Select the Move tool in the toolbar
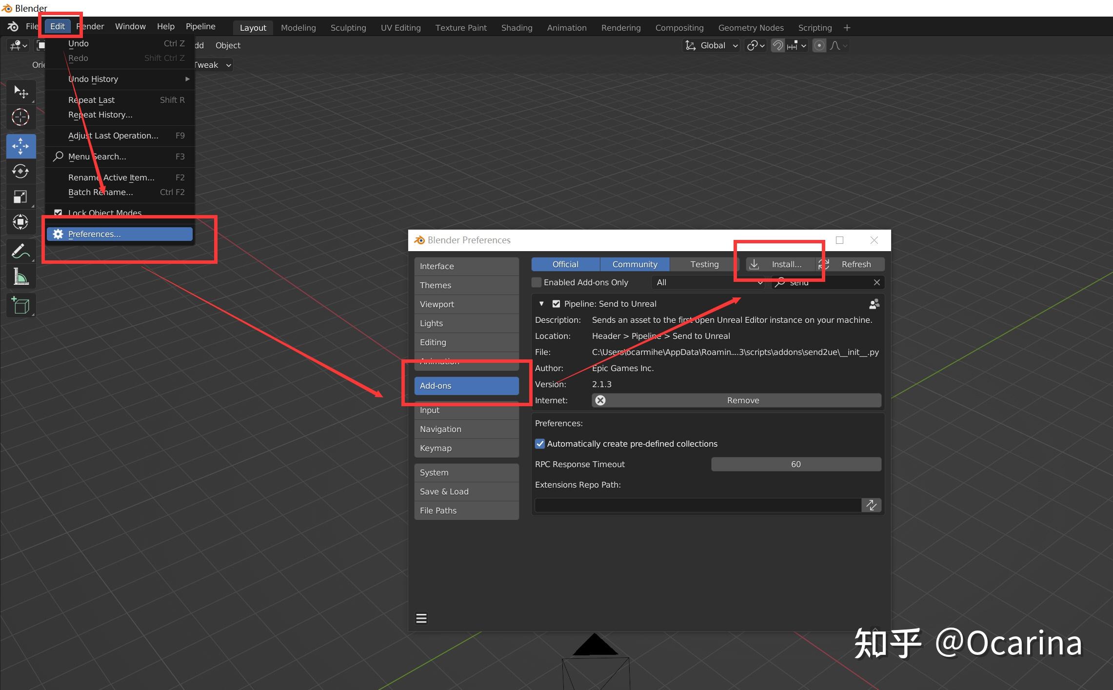This screenshot has height=690, width=1113. tap(21, 146)
